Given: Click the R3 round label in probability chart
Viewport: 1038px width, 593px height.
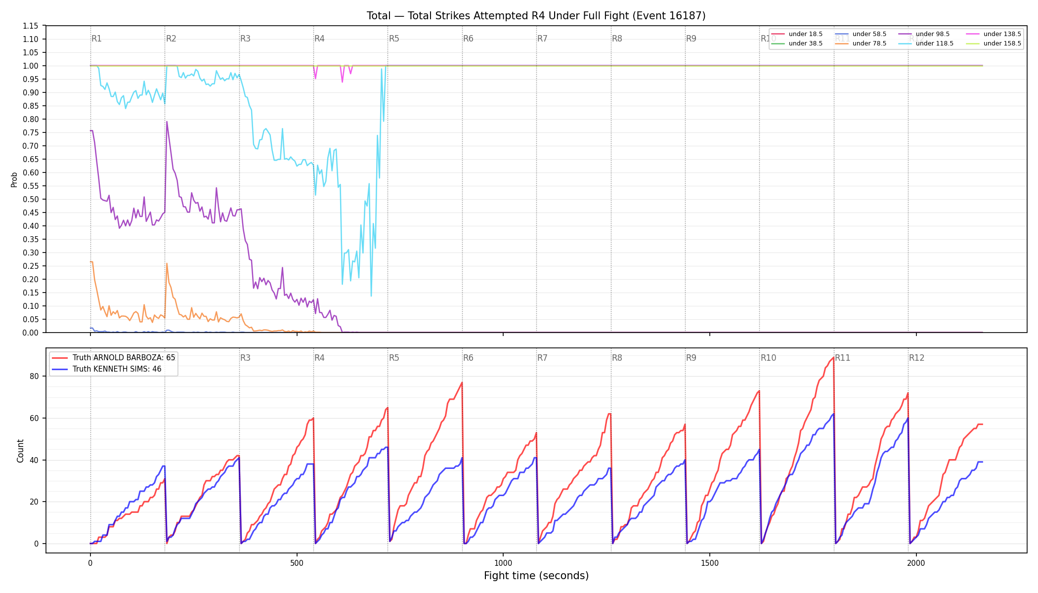Looking at the screenshot, I should (245, 39).
